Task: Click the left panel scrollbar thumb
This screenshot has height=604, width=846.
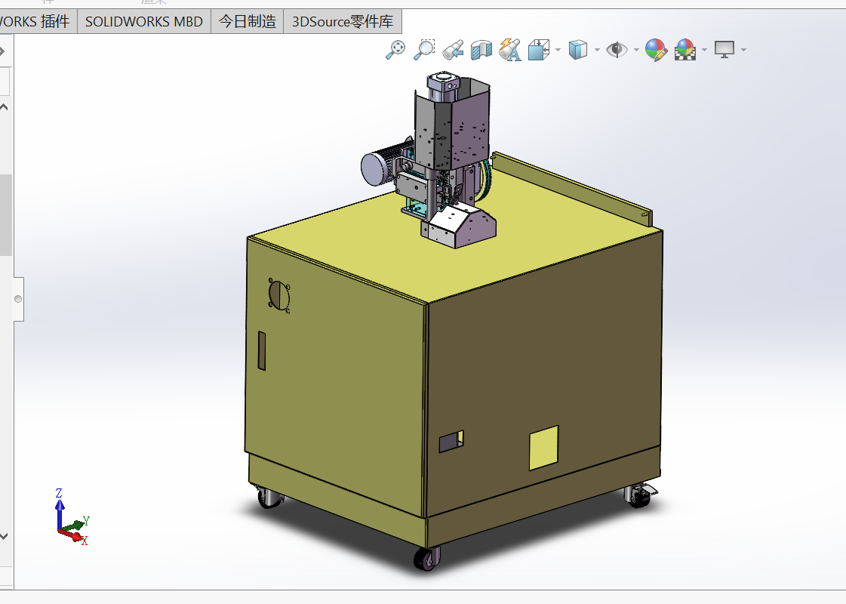Action: (5, 215)
